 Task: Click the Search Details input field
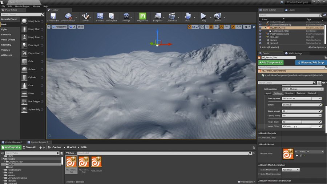click(x=285, y=83)
